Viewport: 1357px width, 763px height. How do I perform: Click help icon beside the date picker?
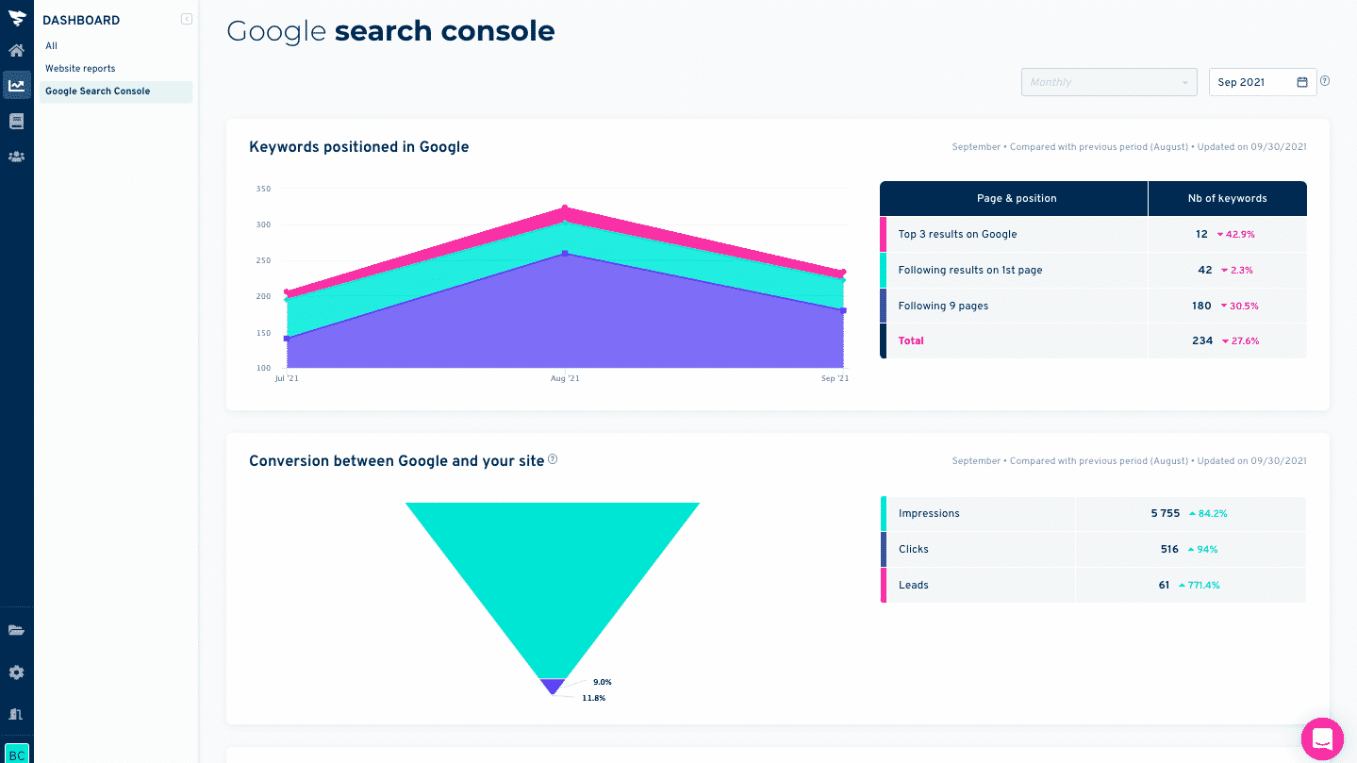(1325, 81)
